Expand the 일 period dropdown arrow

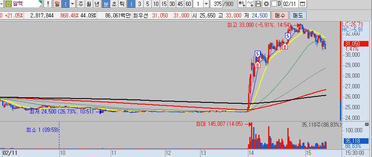72,4
